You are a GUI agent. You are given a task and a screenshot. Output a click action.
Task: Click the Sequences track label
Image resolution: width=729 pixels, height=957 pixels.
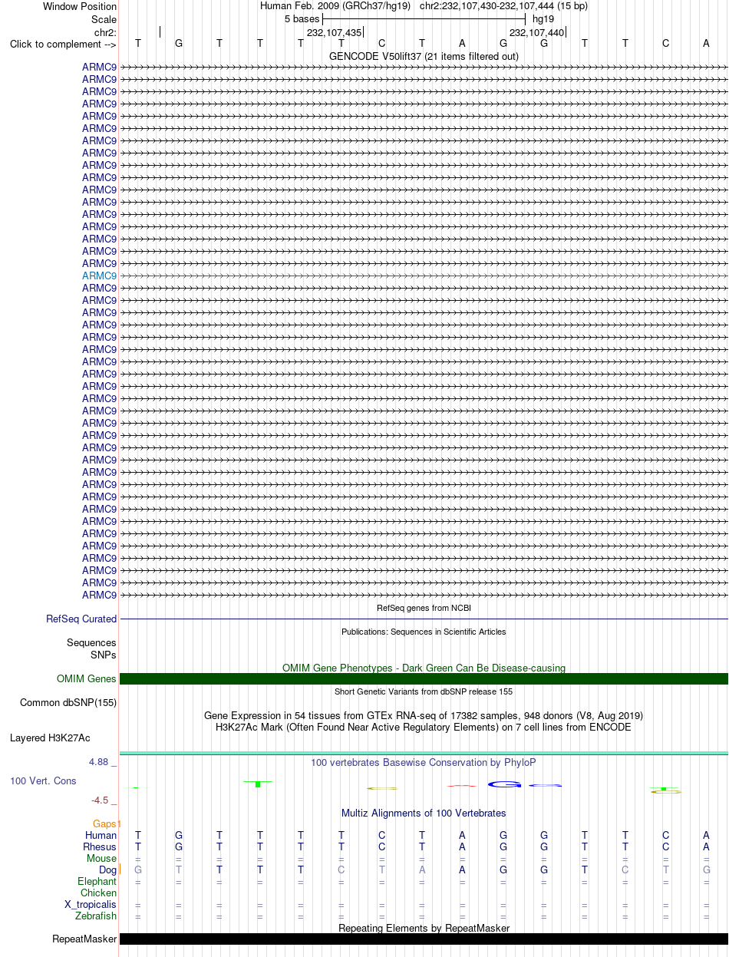[91, 643]
